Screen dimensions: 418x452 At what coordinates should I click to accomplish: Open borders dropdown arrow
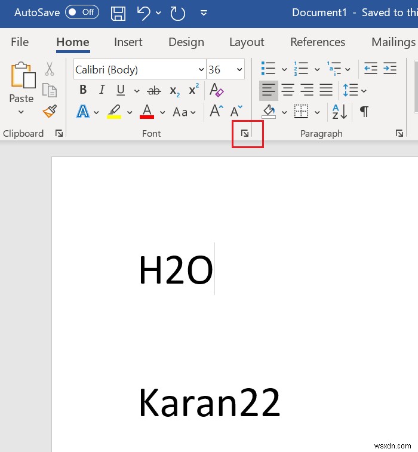pyautogui.click(x=317, y=112)
